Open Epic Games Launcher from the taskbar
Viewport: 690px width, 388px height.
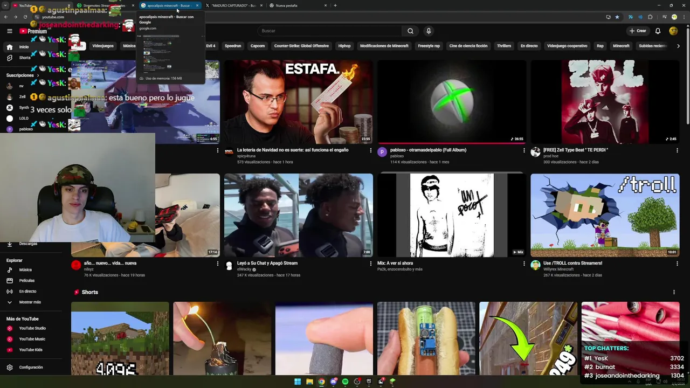[369, 382]
